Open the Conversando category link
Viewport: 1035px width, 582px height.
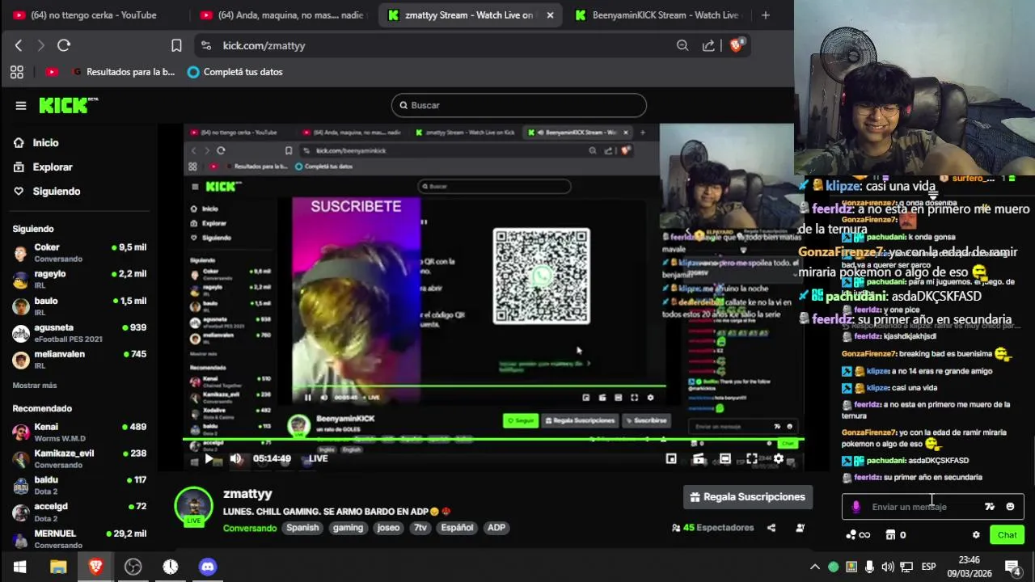pyautogui.click(x=250, y=528)
